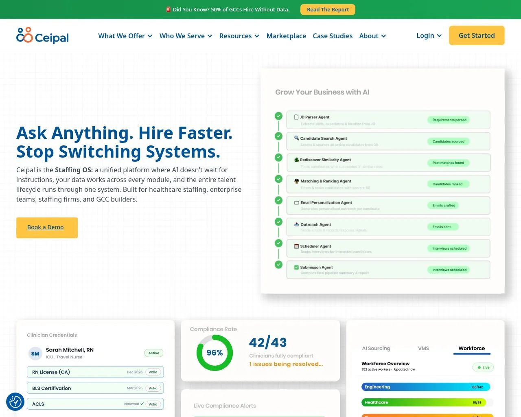Click the Candidates ranked status pill

click(448, 184)
